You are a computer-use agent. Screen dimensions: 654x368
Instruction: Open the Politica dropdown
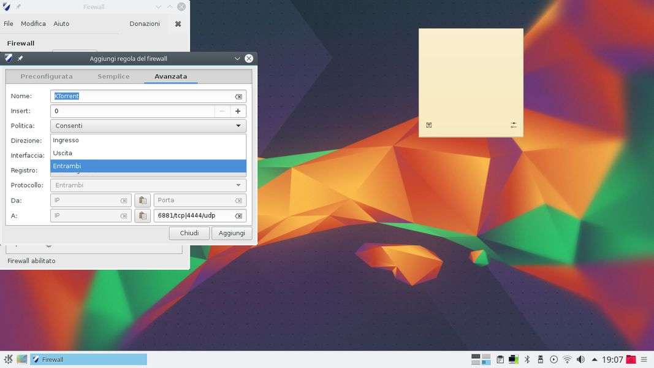(x=148, y=126)
